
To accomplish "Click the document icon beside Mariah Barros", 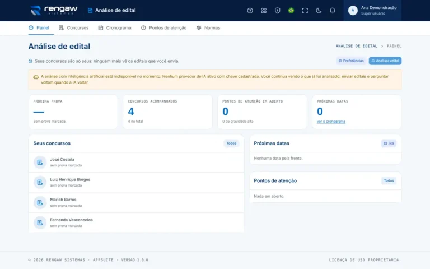I will [x=40, y=202].
